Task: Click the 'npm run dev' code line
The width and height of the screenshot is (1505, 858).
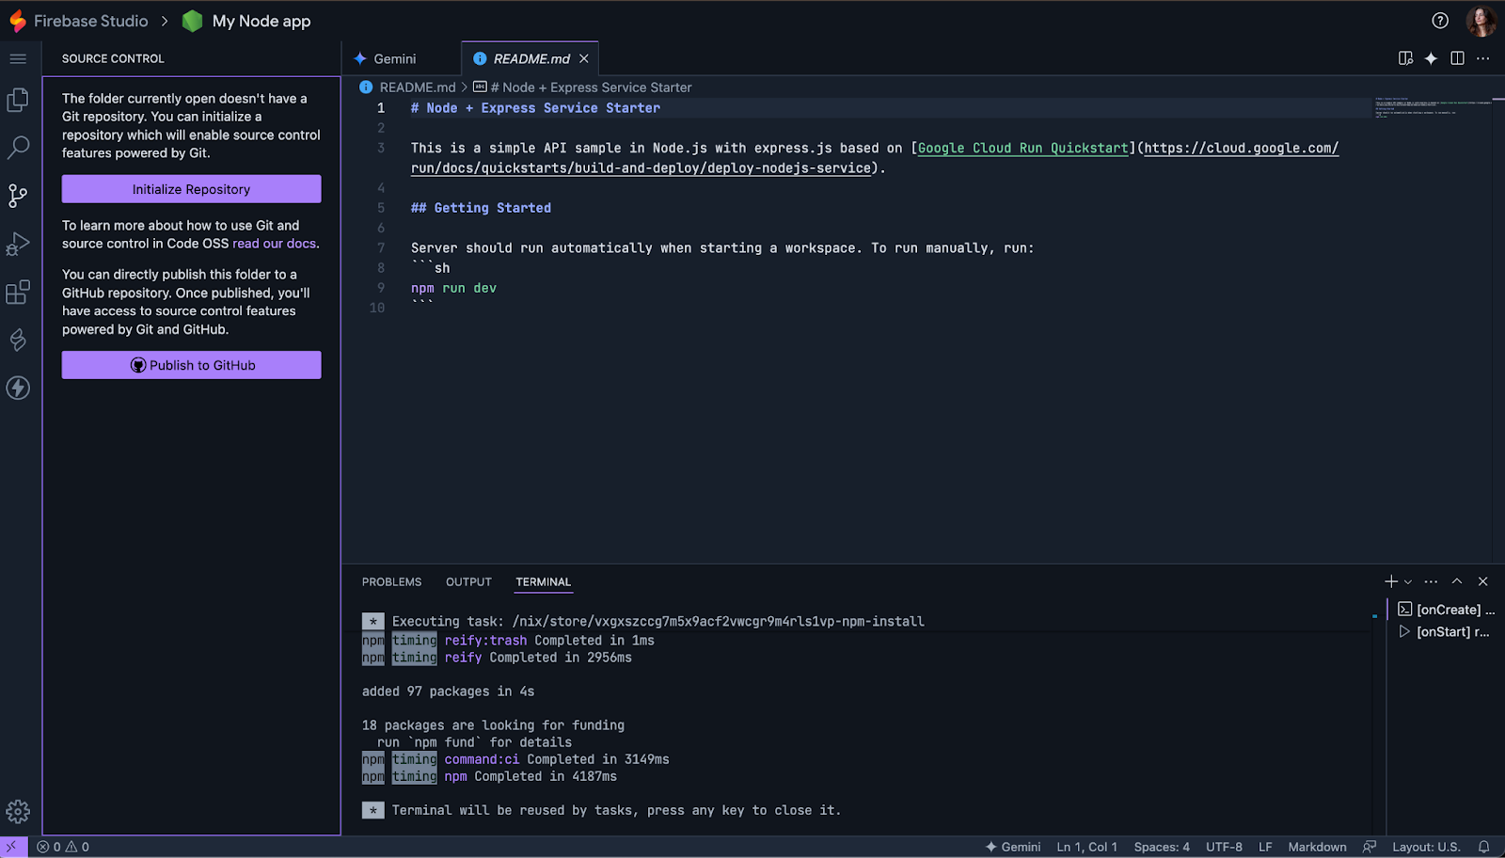Action: pyautogui.click(x=453, y=288)
